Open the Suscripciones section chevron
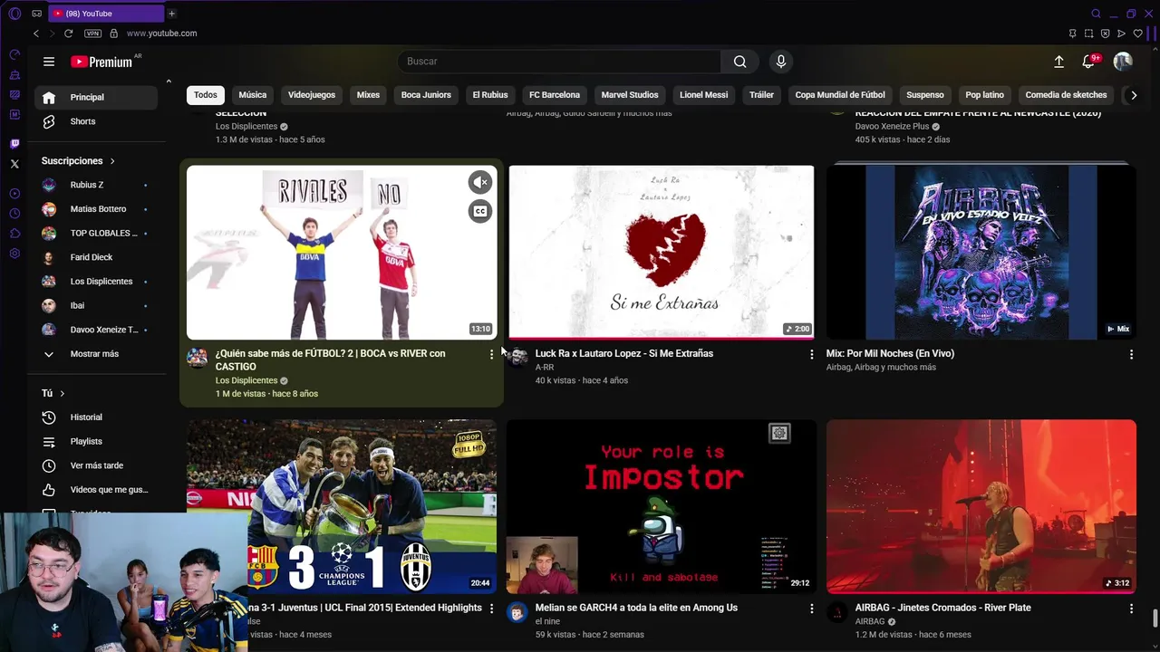The image size is (1160, 652). (112, 161)
